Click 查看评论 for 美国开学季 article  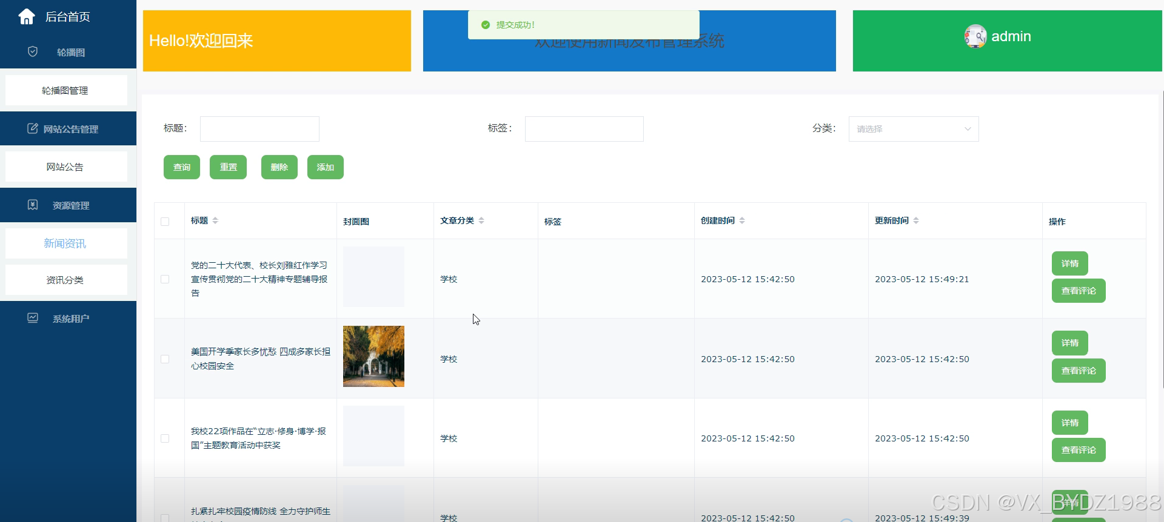pos(1079,371)
